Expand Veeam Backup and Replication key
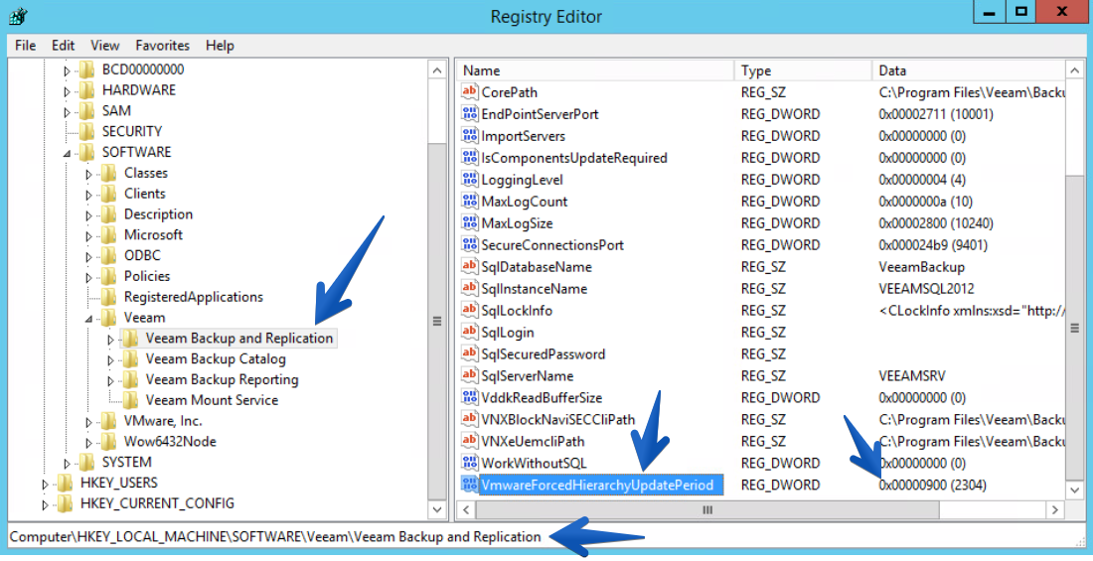 point(110,340)
